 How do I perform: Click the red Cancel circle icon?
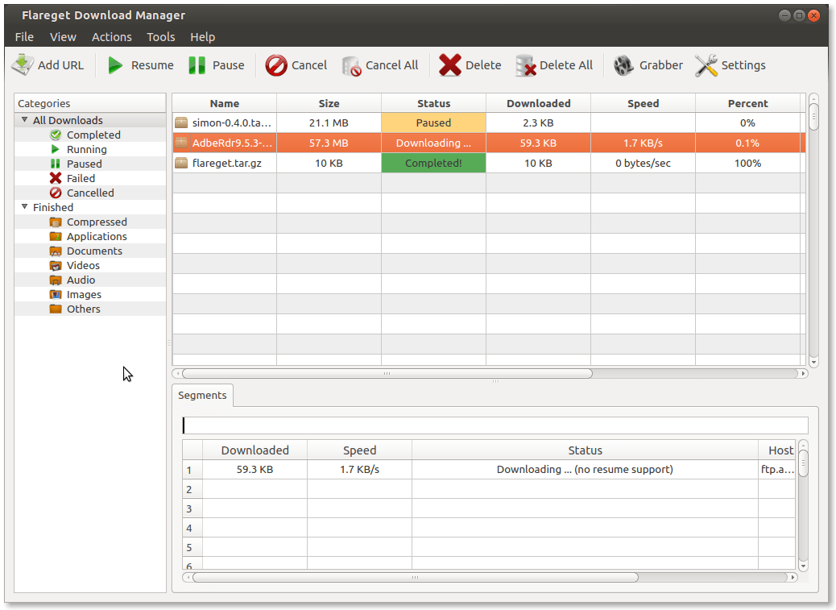coord(276,65)
